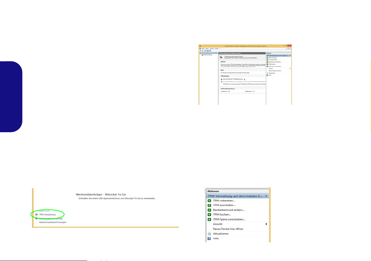
Task: Close the TPM Management window with red X
Action: [289, 46]
